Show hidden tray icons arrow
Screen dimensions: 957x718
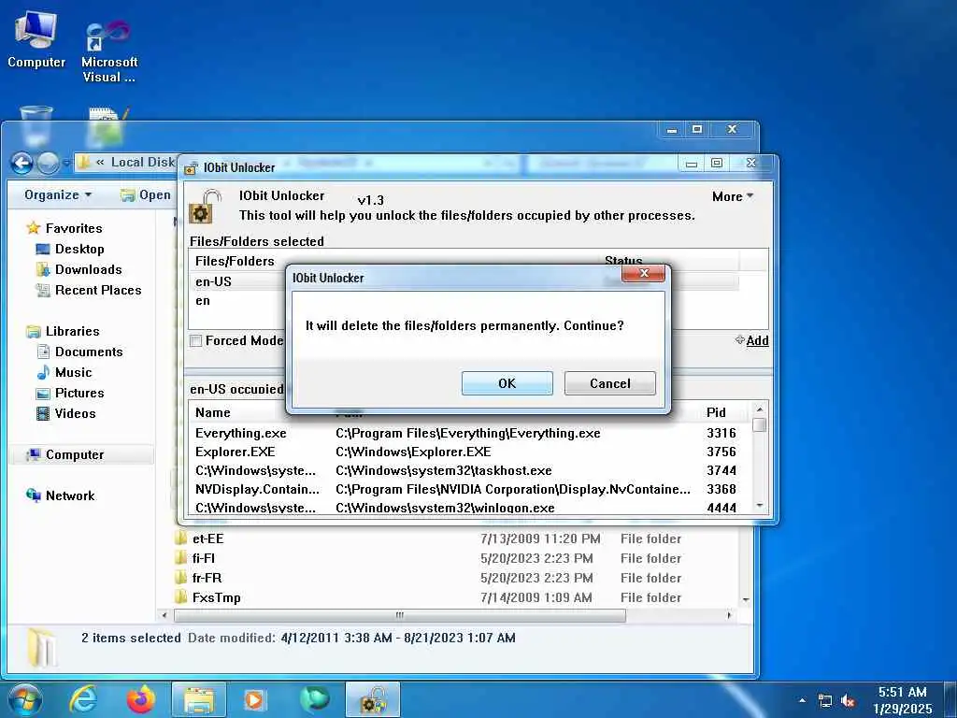802,700
